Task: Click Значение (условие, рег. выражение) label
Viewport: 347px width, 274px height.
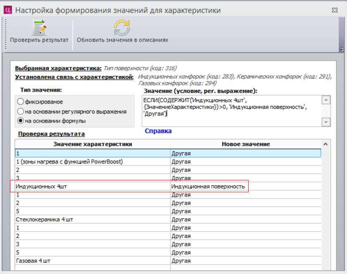Action: point(200,91)
